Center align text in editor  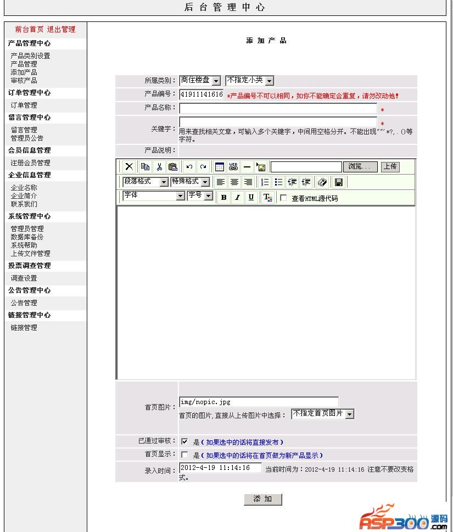234,182
